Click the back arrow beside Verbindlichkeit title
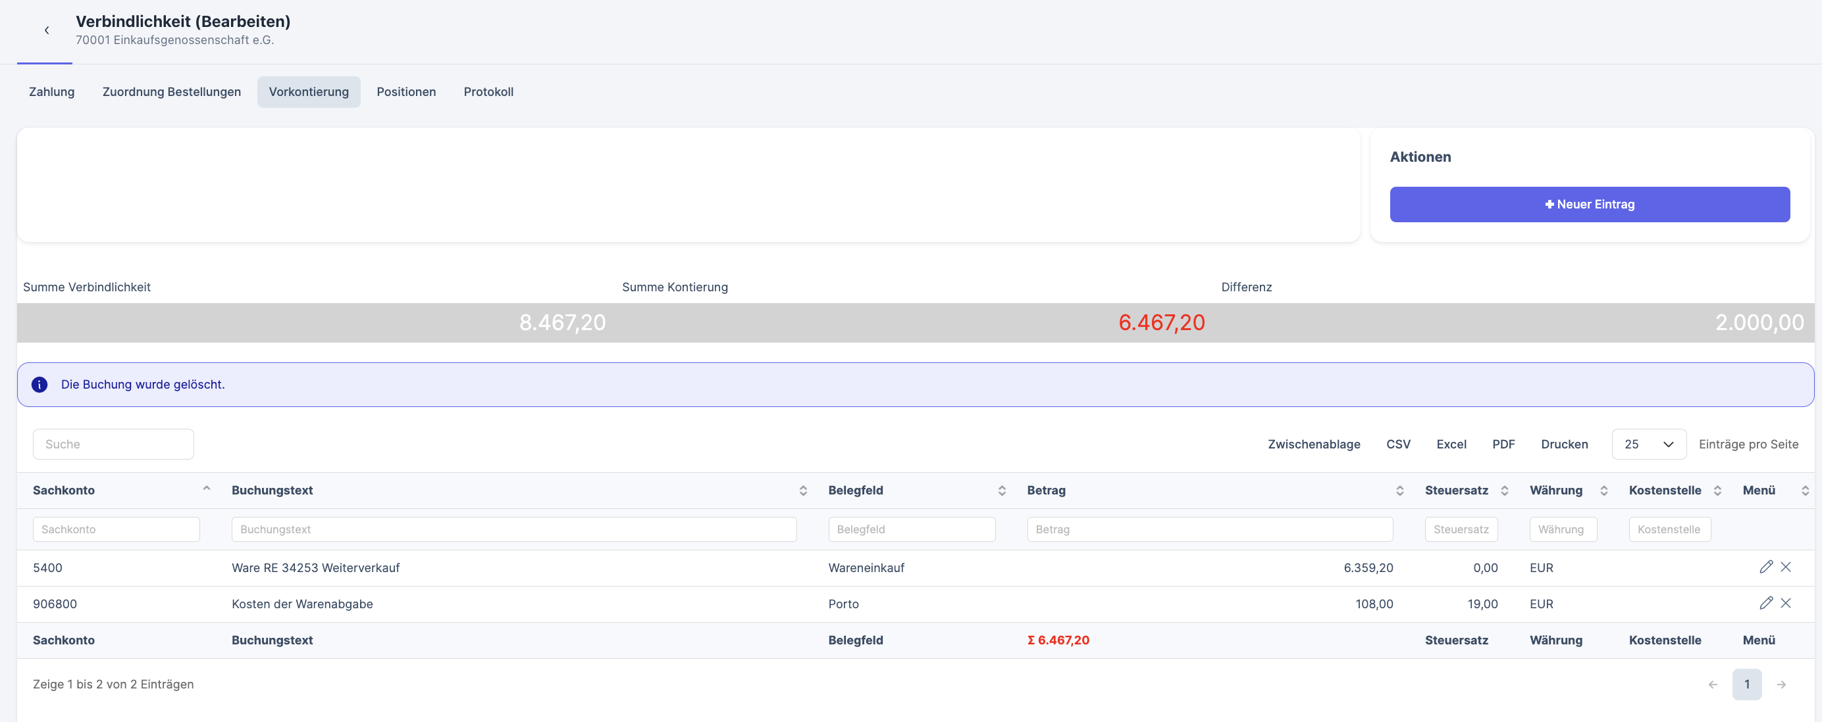This screenshot has width=1822, height=722. (x=47, y=30)
